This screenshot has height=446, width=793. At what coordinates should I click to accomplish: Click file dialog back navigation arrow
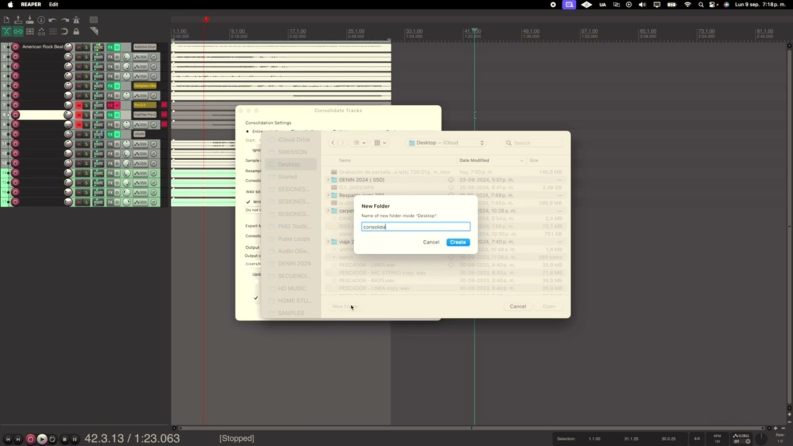pos(333,143)
